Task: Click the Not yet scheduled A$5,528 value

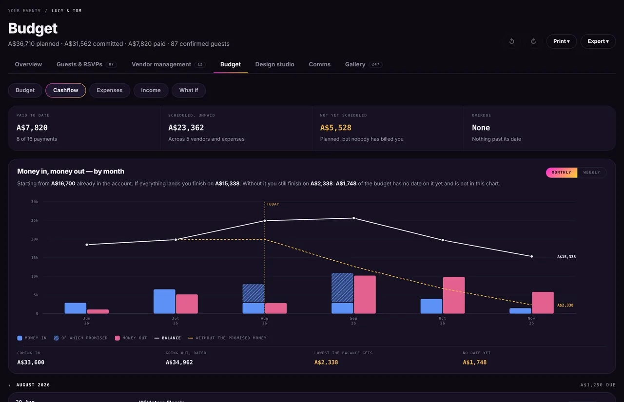Action: tap(336, 128)
